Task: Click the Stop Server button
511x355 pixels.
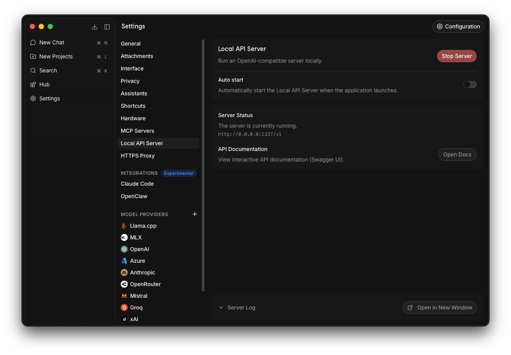Action: click(456, 56)
